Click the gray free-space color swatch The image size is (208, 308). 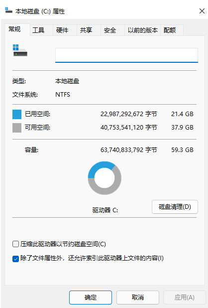pyautogui.click(x=17, y=128)
